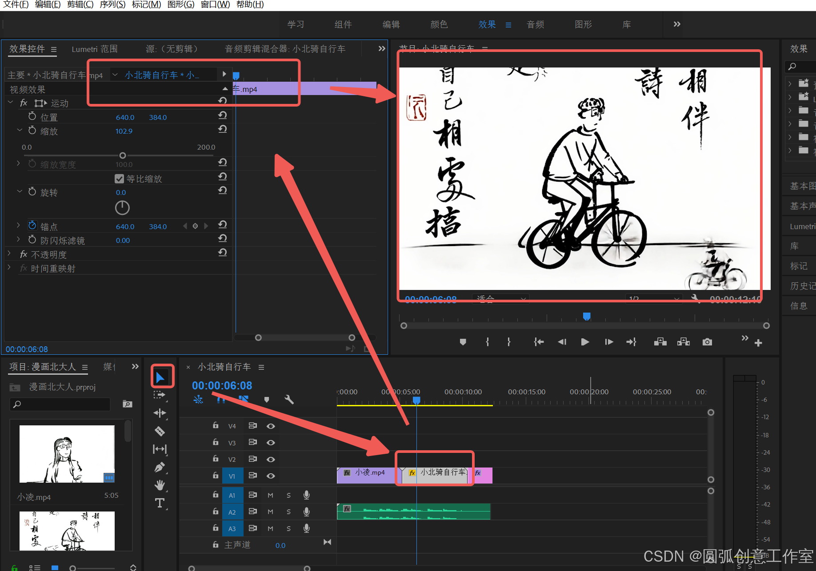This screenshot has height=571, width=816.
Task: Open the 序列 menu
Action: coord(112,4)
